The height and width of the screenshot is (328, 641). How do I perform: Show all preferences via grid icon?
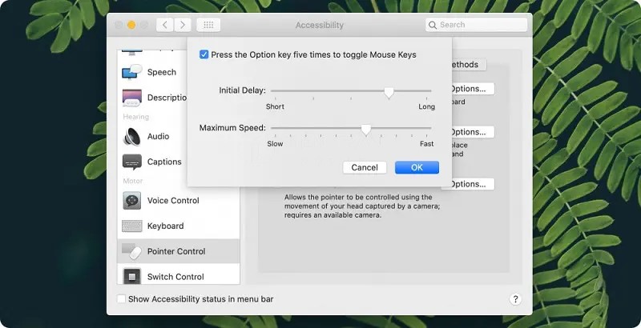[208, 26]
